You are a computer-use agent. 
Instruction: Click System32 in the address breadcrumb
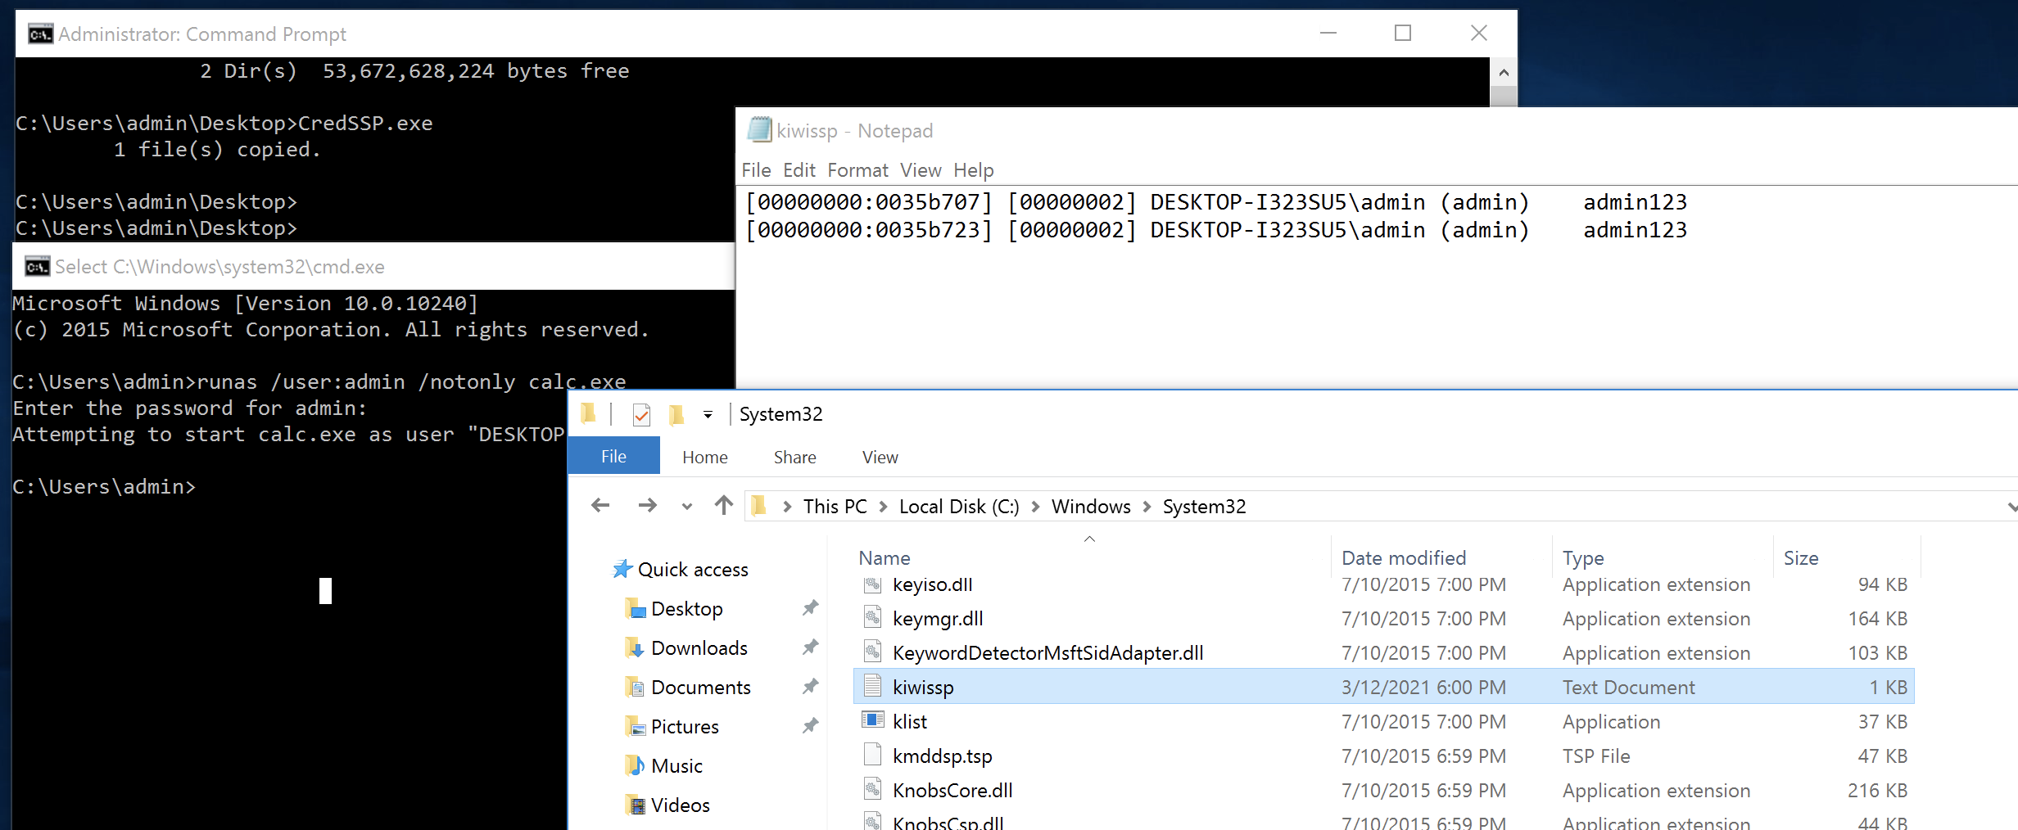tap(1204, 507)
